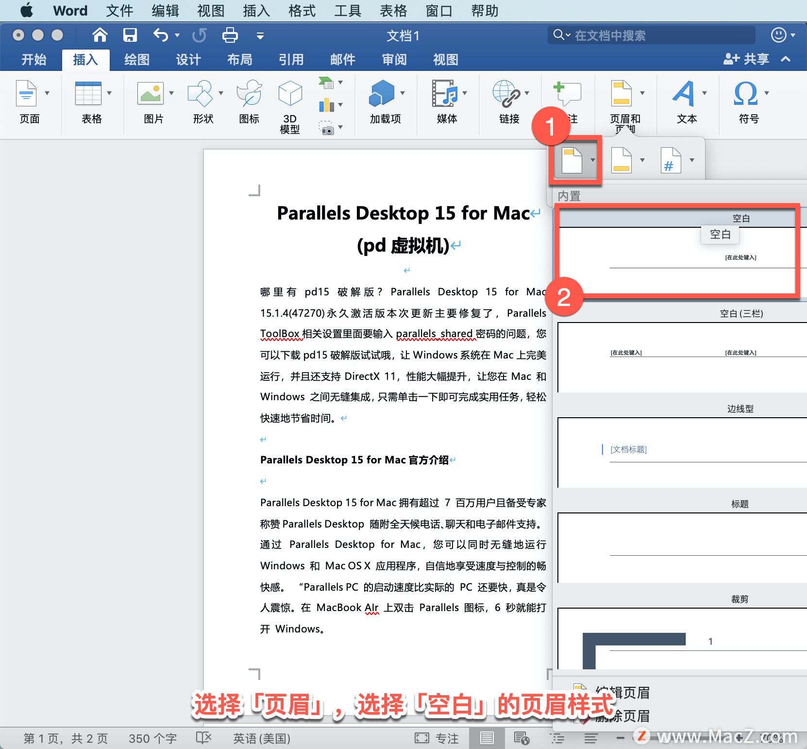Switch to the 布局 ribbon tab
This screenshot has height=749, width=807.
[x=240, y=59]
